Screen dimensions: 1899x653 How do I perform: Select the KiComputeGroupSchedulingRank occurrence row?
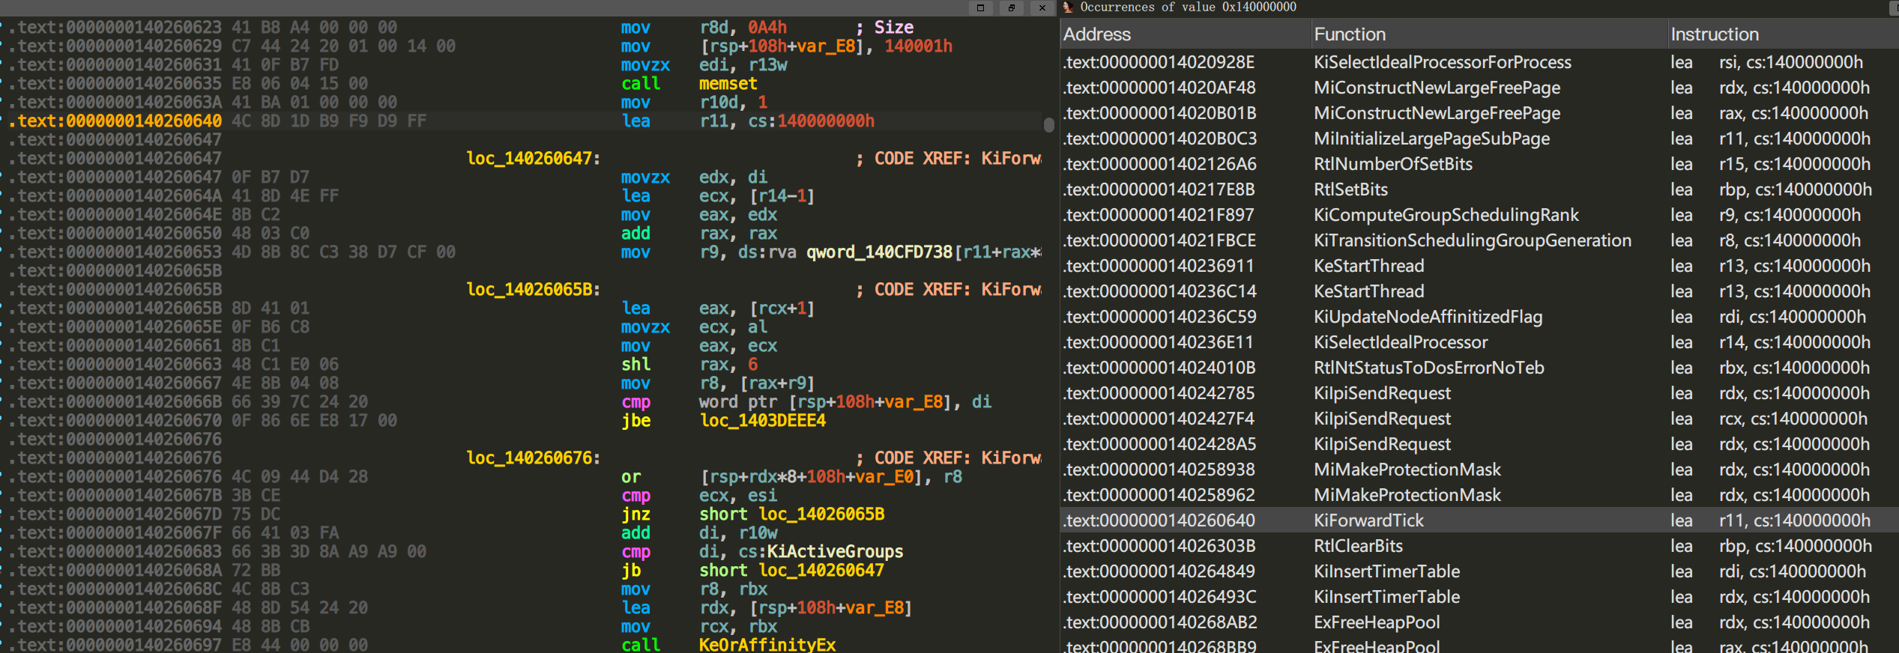(1479, 215)
